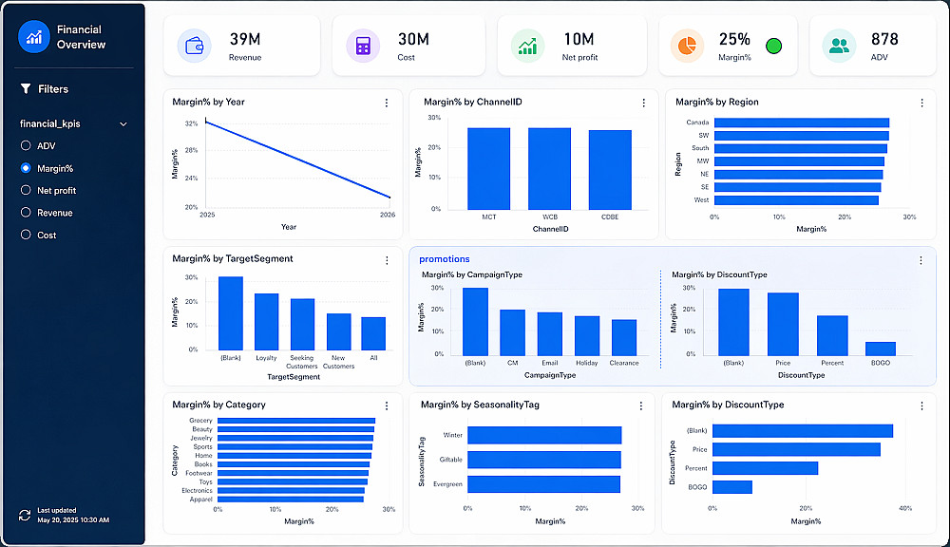Choose the Revenue radio button
Image resolution: width=950 pixels, height=547 pixels.
(x=26, y=212)
